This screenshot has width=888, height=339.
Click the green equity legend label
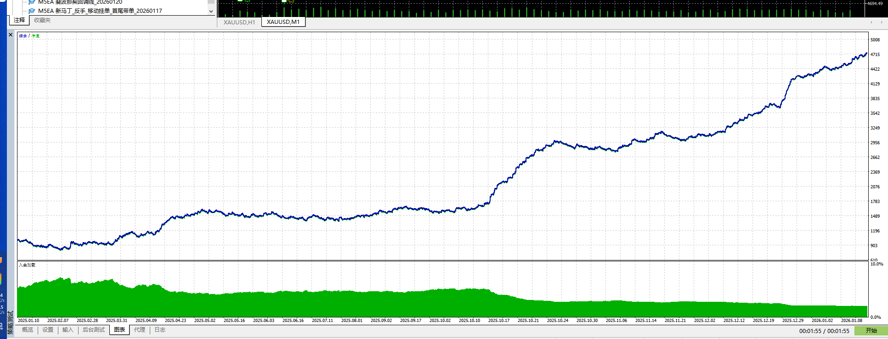[35, 36]
